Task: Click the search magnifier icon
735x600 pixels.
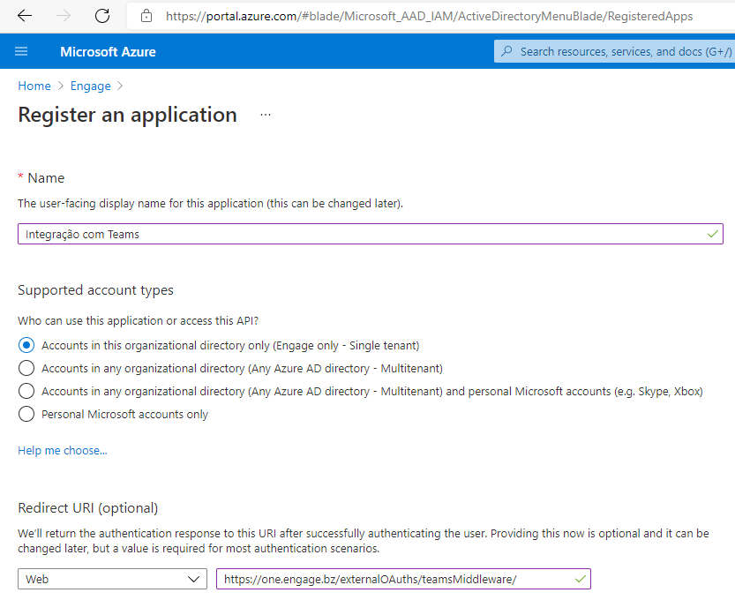Action: click(x=506, y=51)
